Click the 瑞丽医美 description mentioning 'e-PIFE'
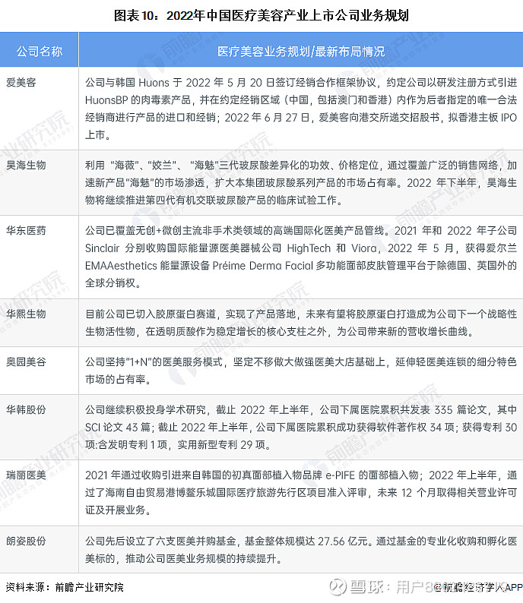 [x=301, y=493]
